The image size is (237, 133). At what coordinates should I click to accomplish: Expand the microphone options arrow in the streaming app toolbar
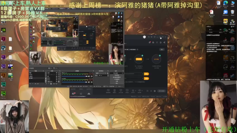tap(136, 91)
